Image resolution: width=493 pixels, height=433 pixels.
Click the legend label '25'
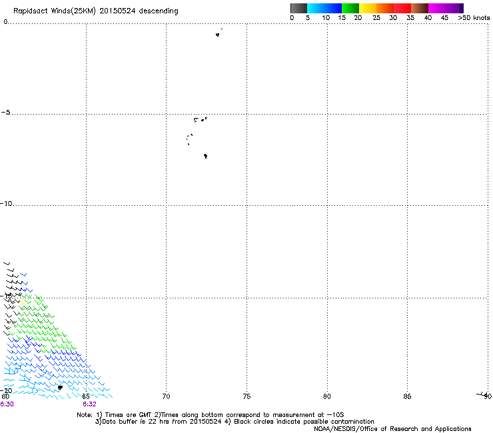376,18
